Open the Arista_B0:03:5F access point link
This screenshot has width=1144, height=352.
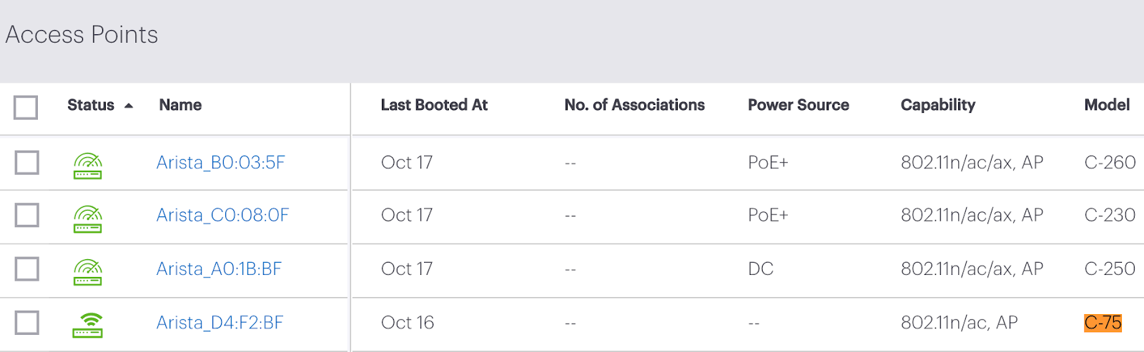tap(221, 163)
